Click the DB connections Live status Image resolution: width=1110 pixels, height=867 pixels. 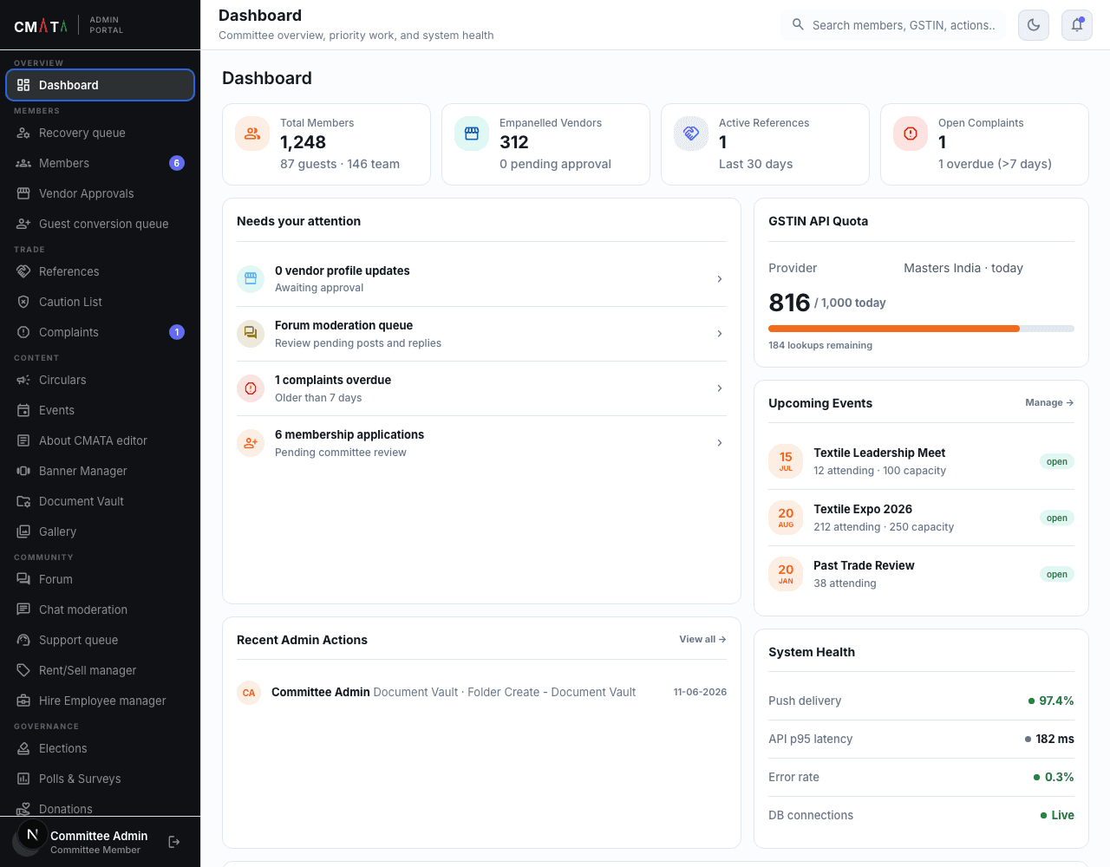click(1057, 815)
